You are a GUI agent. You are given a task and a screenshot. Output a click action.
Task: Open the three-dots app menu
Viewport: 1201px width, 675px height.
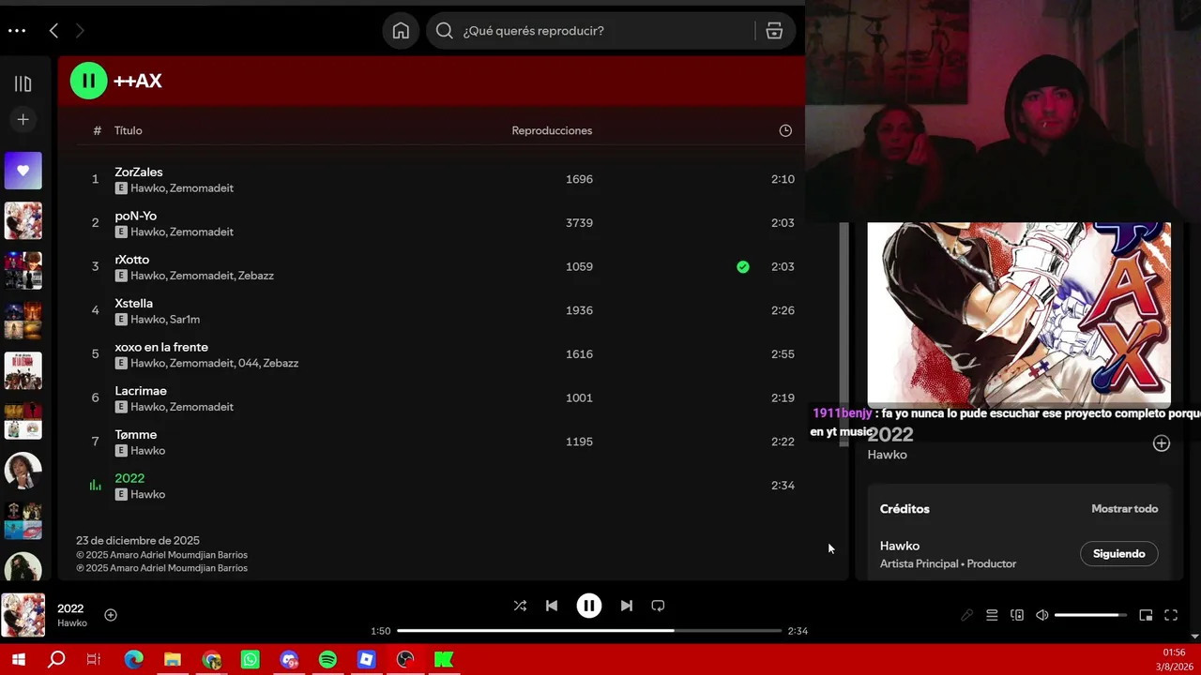pyautogui.click(x=16, y=31)
